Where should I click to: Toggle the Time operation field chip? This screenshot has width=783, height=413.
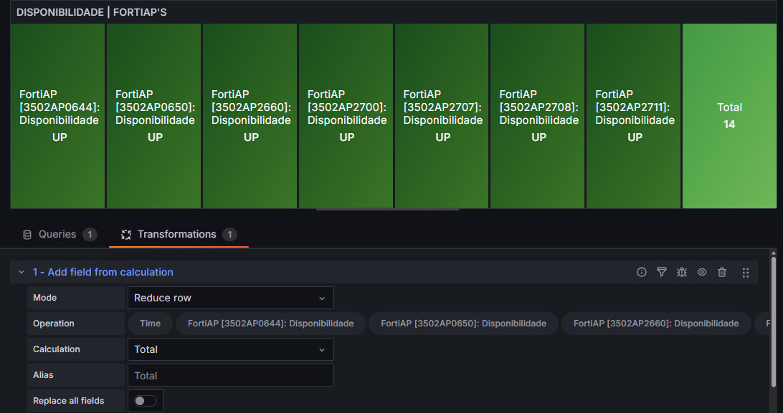click(x=151, y=324)
